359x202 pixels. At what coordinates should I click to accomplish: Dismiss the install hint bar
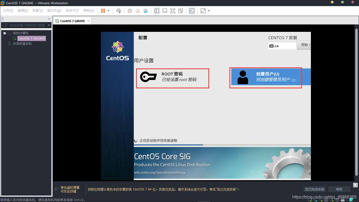click(355, 185)
